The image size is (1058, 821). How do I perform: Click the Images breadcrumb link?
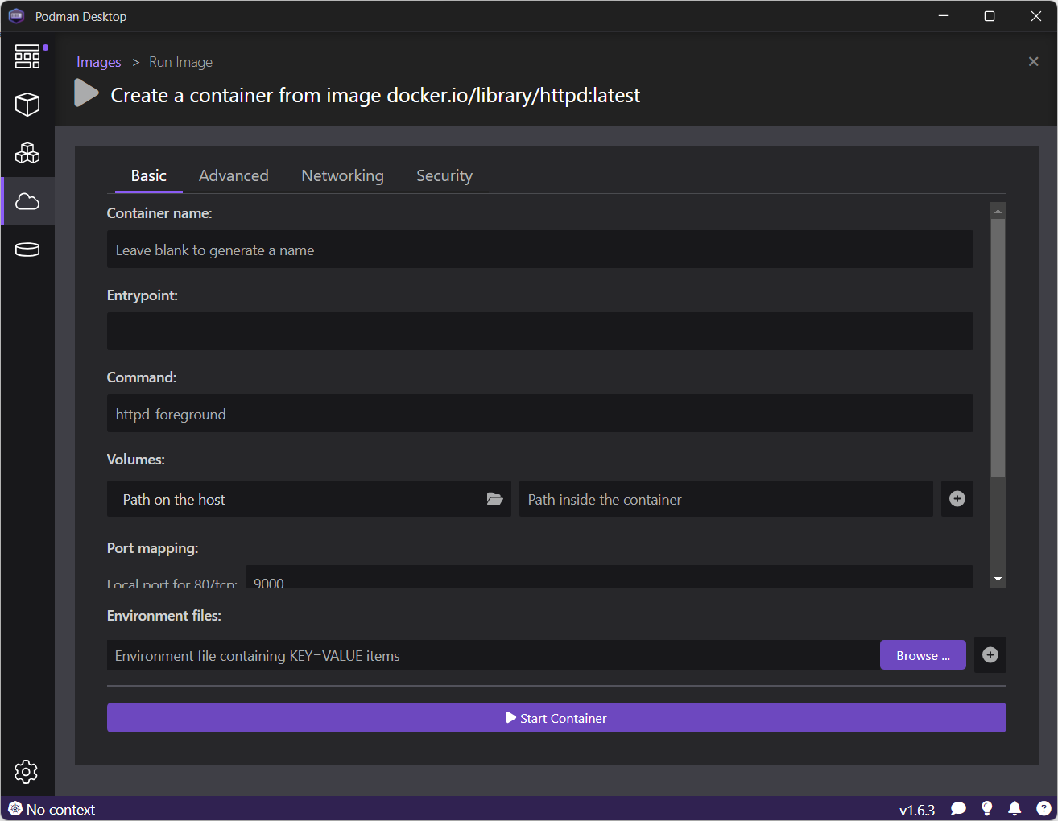pyautogui.click(x=98, y=62)
